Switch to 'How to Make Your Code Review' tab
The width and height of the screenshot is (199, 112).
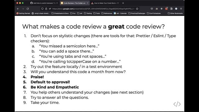(x=105, y=3)
